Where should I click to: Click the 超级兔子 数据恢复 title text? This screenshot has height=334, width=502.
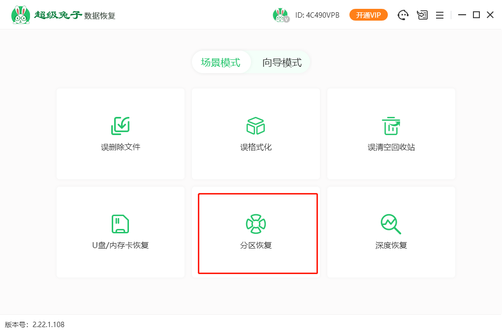coord(75,15)
